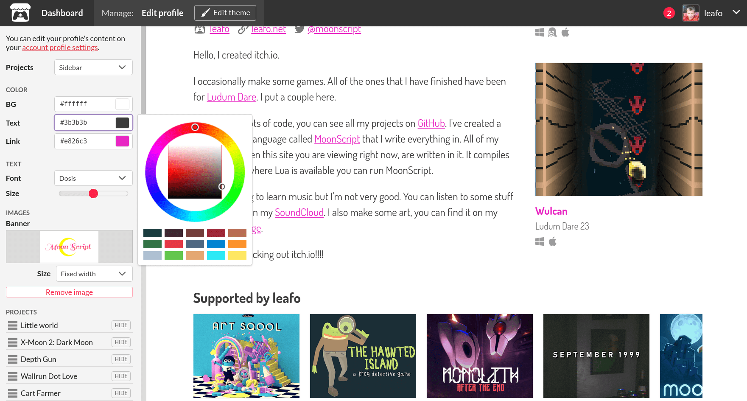Viewport: 747px width, 401px height.
Task: Pick the bright red palette swatch
Action: pyautogui.click(x=173, y=244)
